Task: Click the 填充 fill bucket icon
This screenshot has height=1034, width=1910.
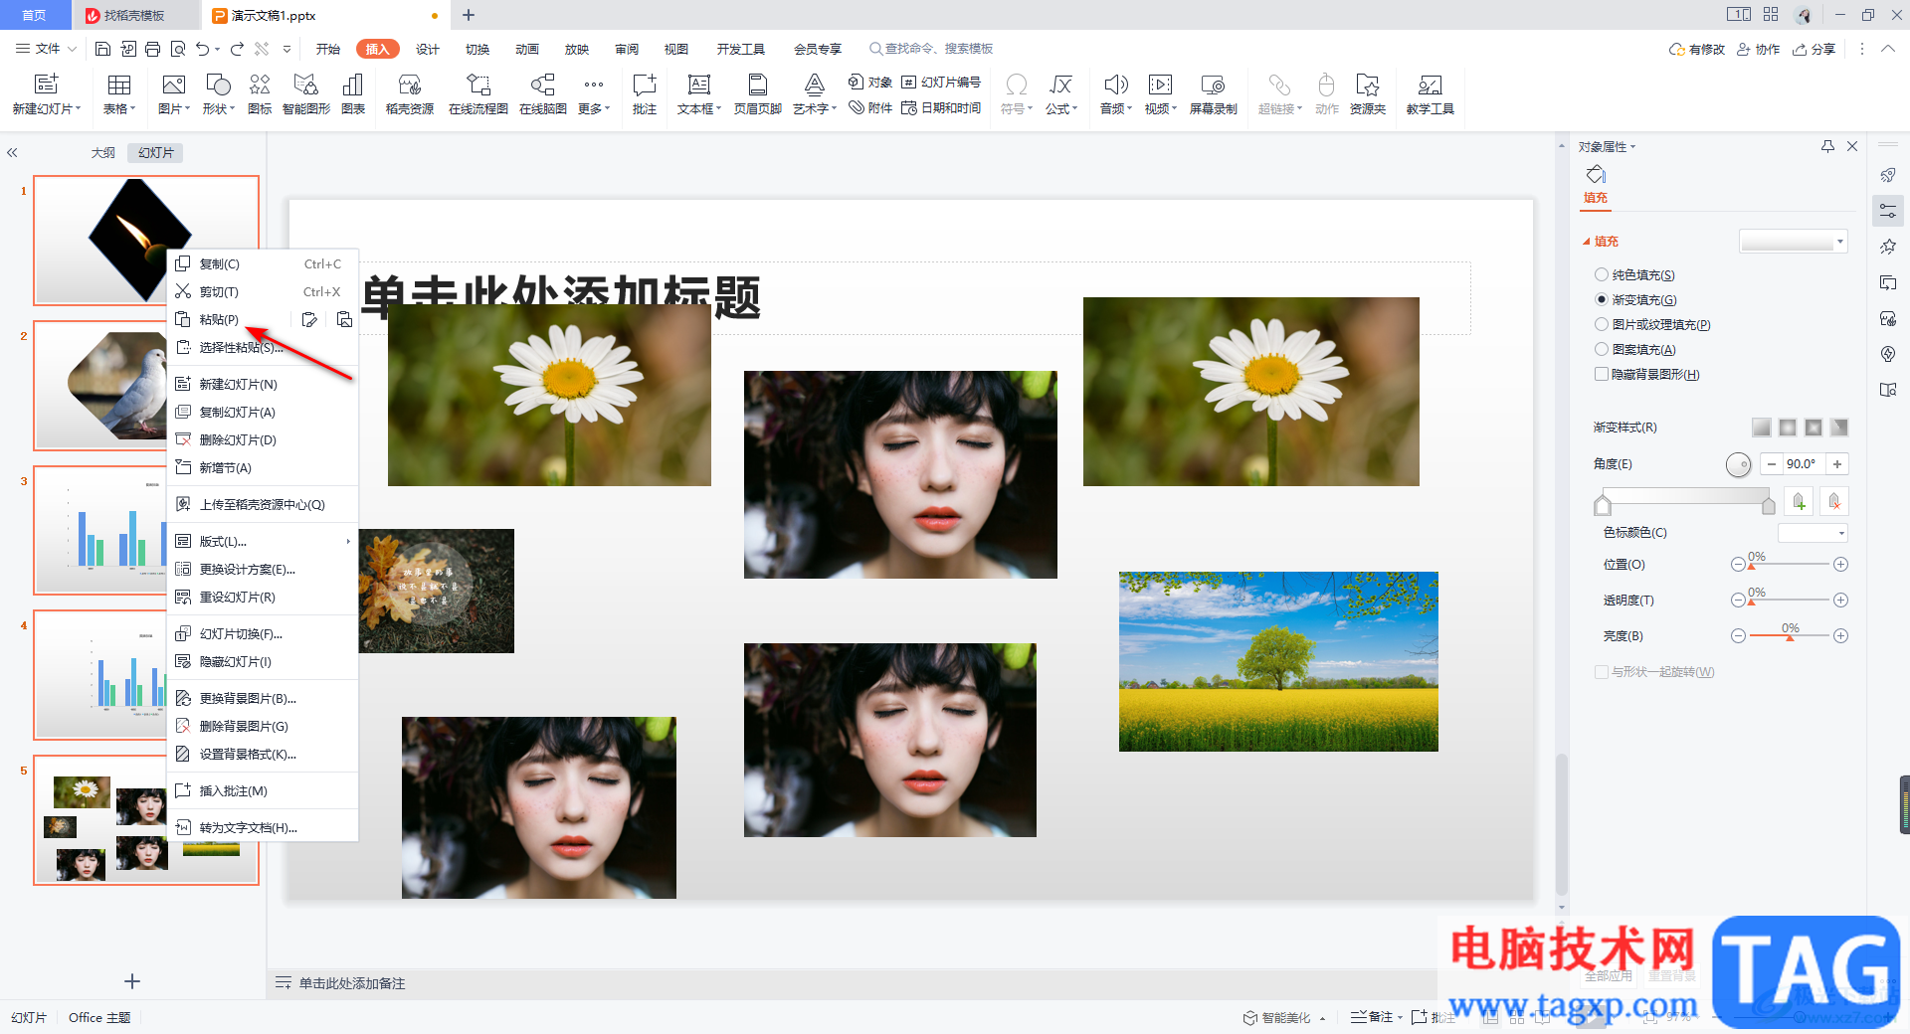Action: [1596, 175]
